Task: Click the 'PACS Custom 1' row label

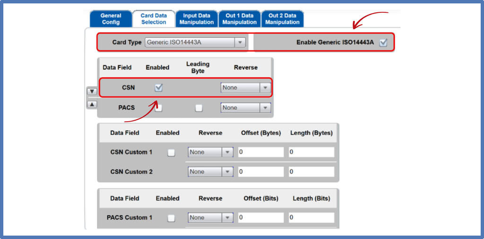Action: pos(130,217)
